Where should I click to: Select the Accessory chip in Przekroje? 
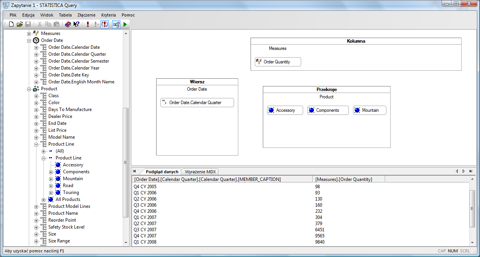point(285,110)
